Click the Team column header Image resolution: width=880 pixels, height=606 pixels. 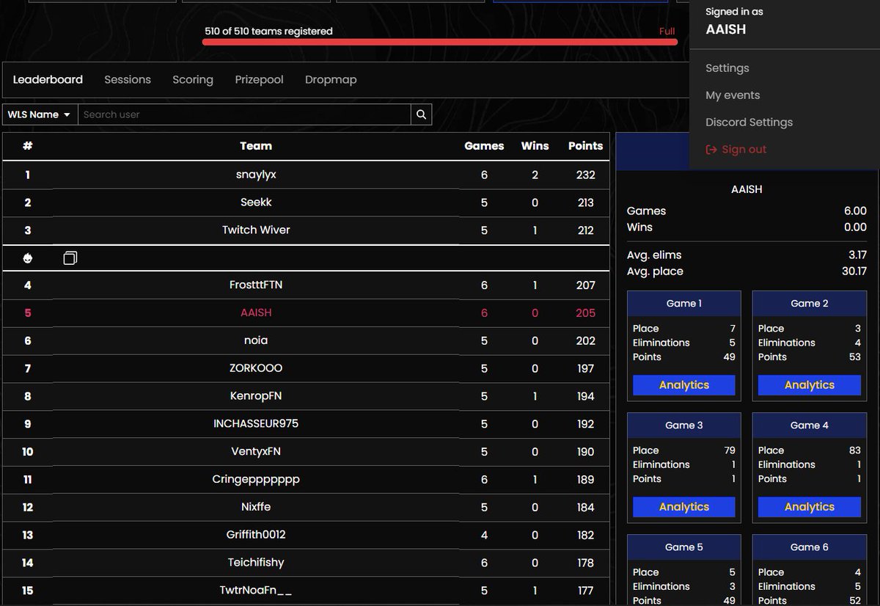click(x=256, y=146)
